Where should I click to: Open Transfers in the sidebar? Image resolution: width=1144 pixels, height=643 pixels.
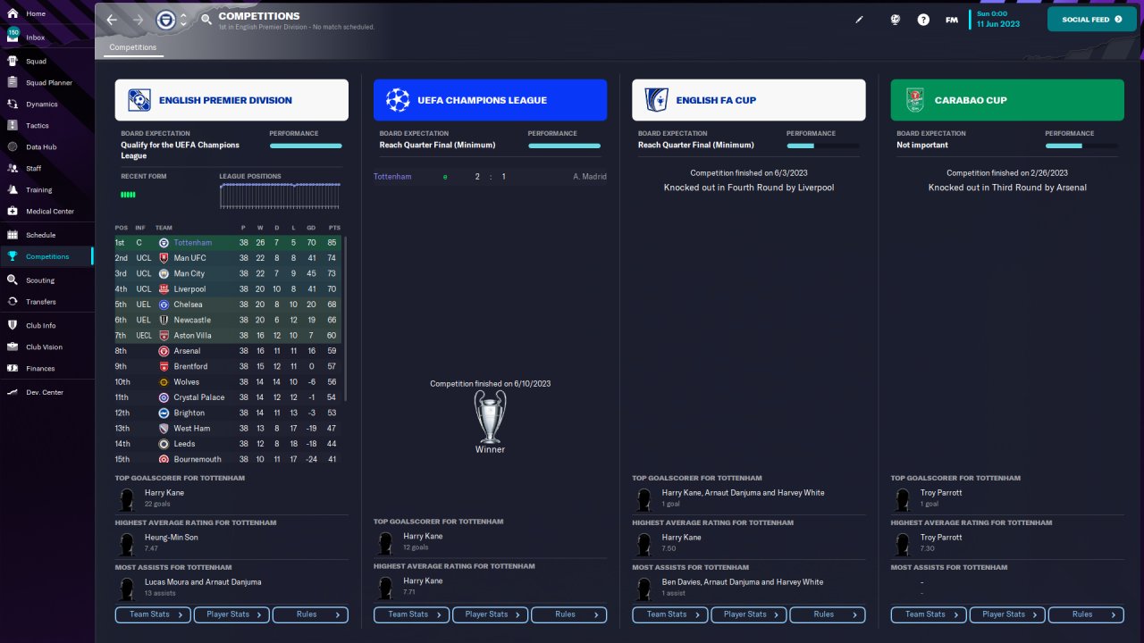[46, 302]
